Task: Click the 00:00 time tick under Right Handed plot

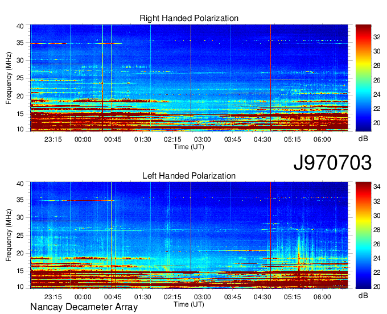Action: coord(83,139)
